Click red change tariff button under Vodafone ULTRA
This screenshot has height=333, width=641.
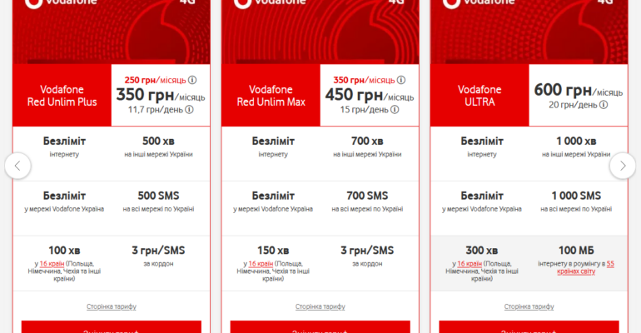coord(529,327)
